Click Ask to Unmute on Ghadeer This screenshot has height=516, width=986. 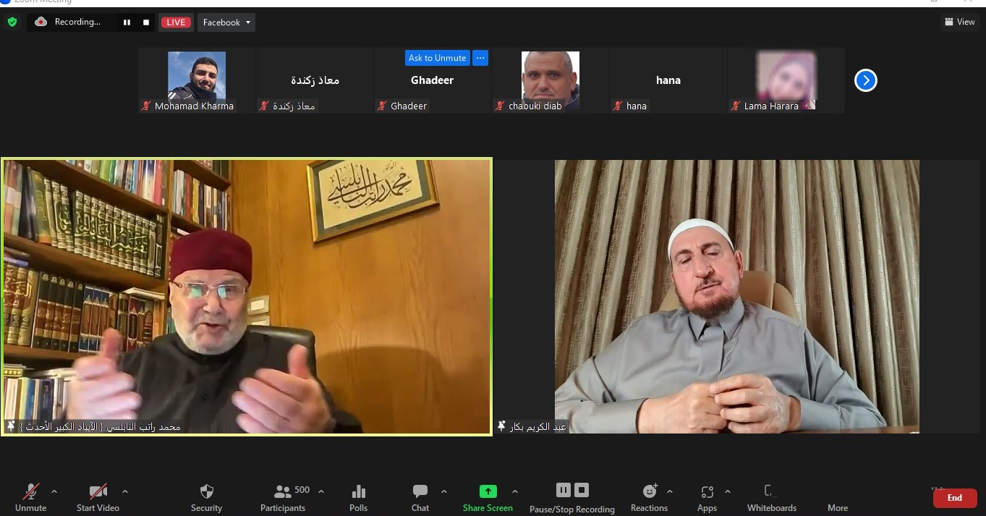click(x=437, y=58)
